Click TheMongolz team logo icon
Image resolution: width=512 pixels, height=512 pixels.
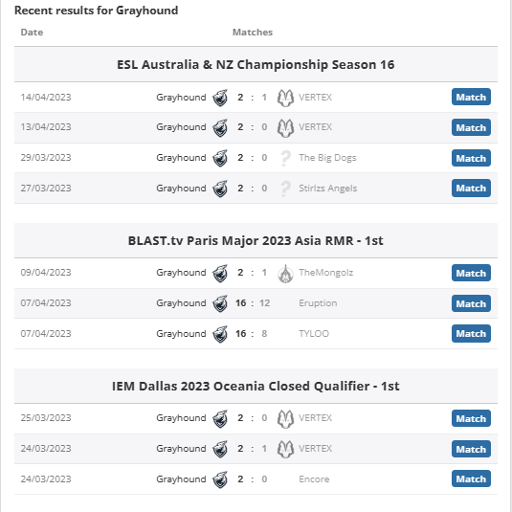285,274
